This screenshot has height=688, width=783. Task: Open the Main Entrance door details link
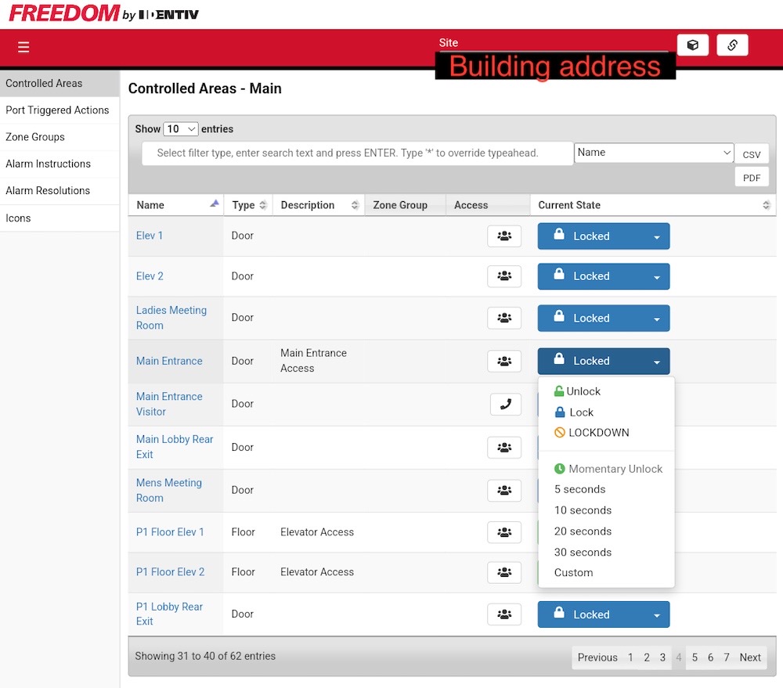pos(169,361)
